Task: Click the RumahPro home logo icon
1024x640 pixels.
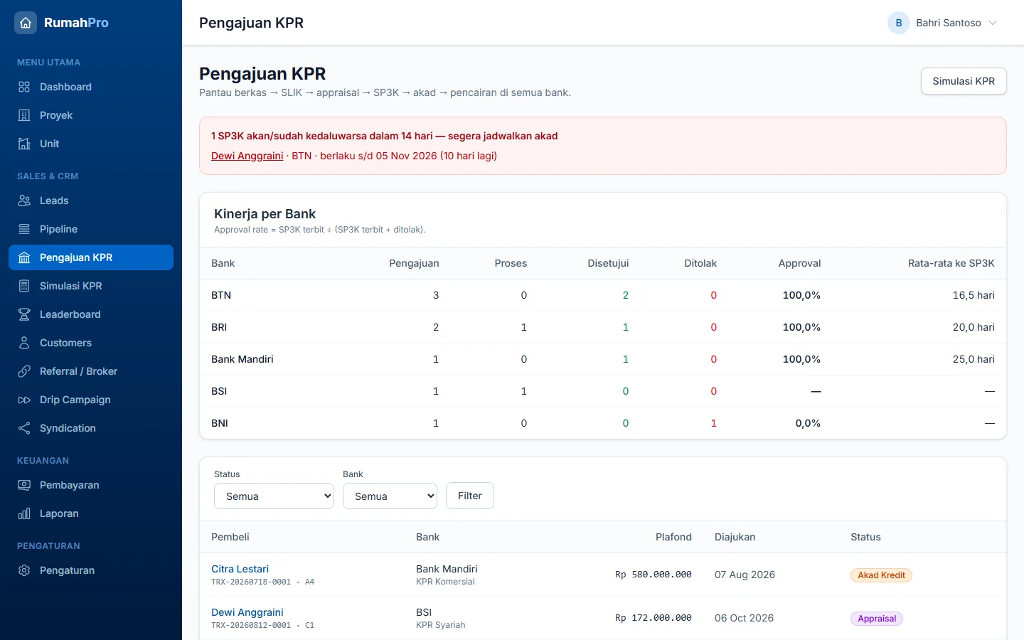Action: (26, 23)
